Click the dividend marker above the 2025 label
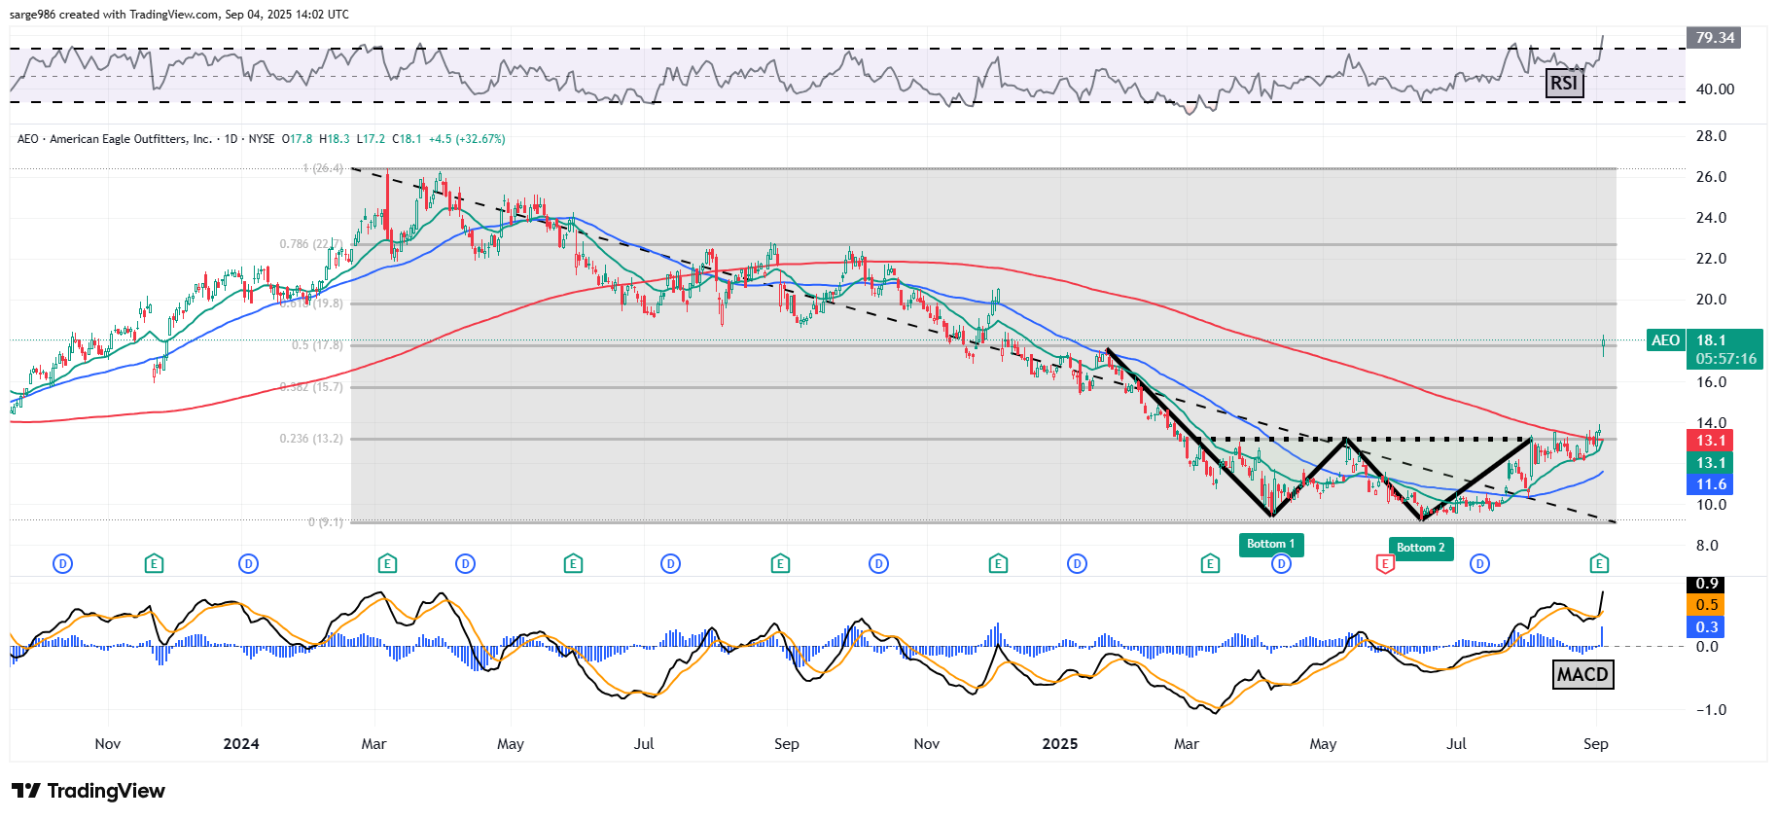Screen dimensions: 1777x820 point(1077,563)
